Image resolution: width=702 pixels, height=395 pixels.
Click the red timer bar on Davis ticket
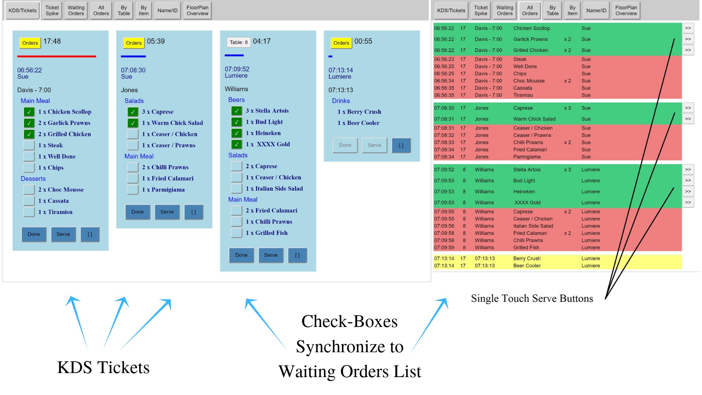[57, 56]
